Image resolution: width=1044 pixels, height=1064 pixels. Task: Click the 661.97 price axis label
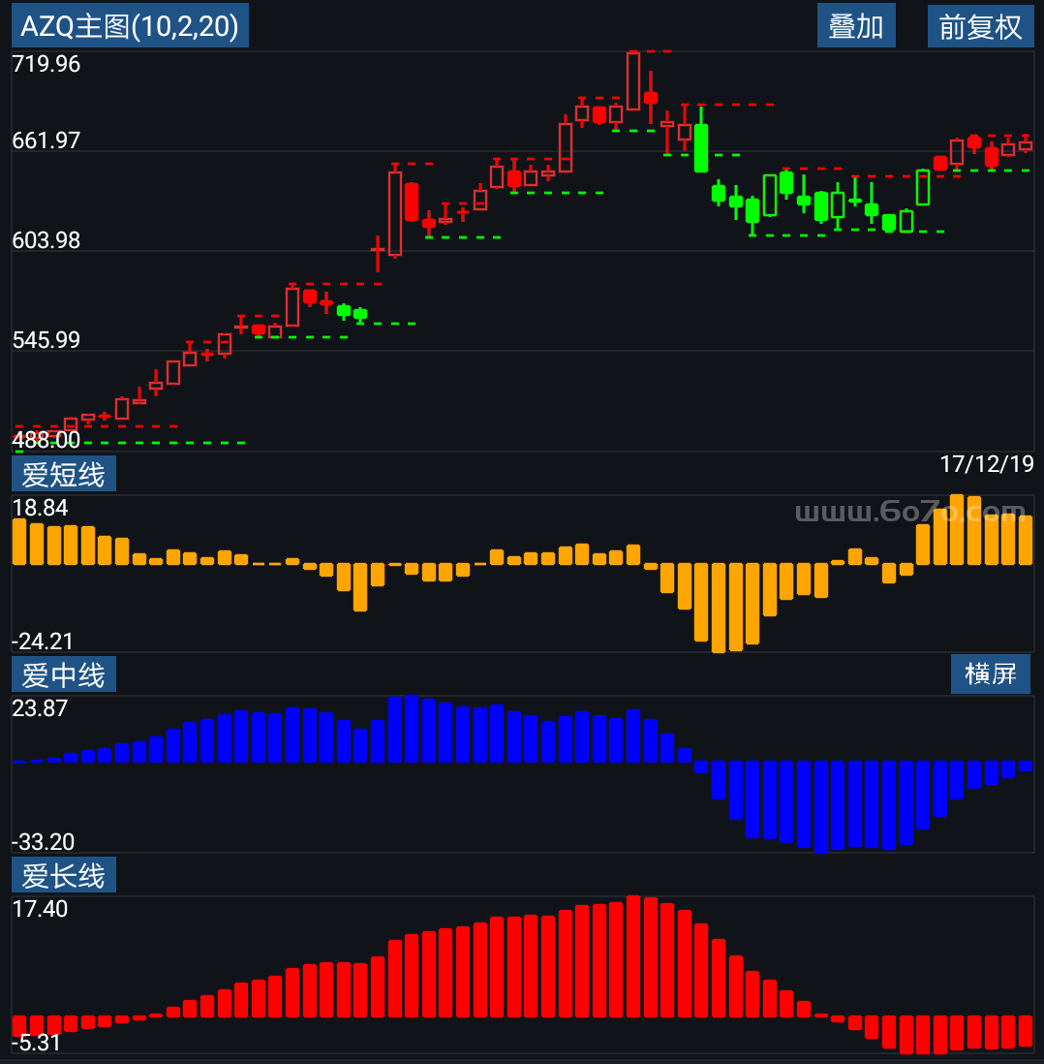point(46,141)
